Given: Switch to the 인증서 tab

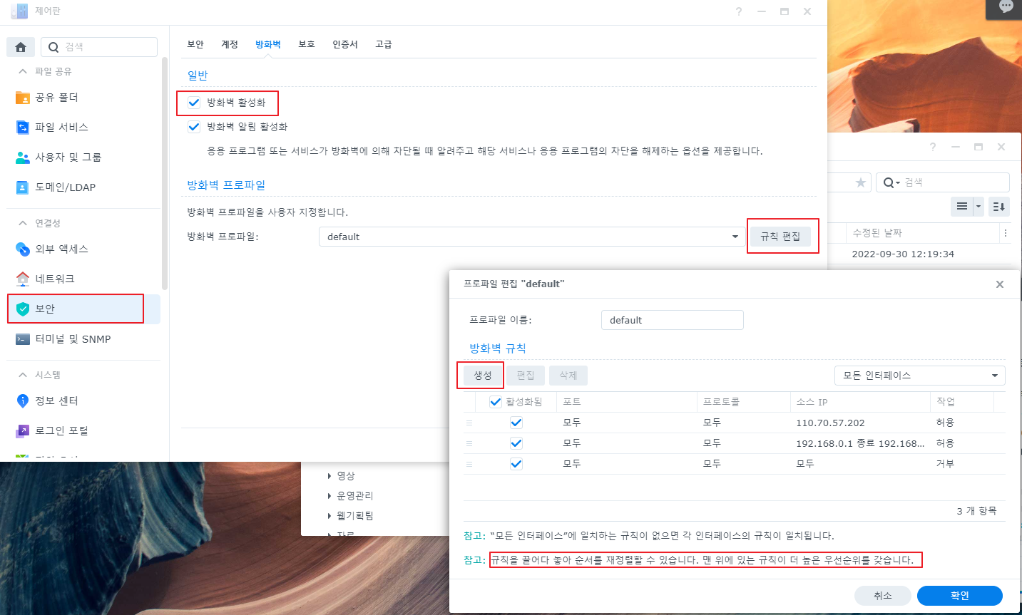Looking at the screenshot, I should coord(345,44).
